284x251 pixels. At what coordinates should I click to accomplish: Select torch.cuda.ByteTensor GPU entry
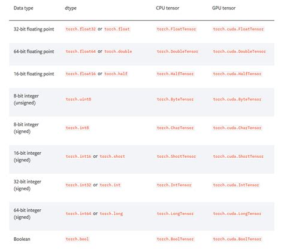click(237, 99)
